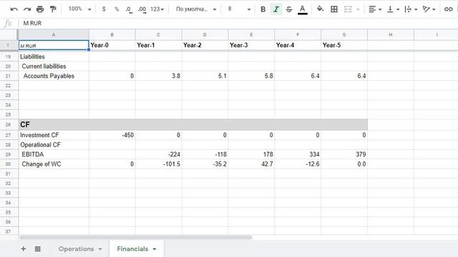Print the spreadsheet
458x257 pixels.
(x=40, y=9)
